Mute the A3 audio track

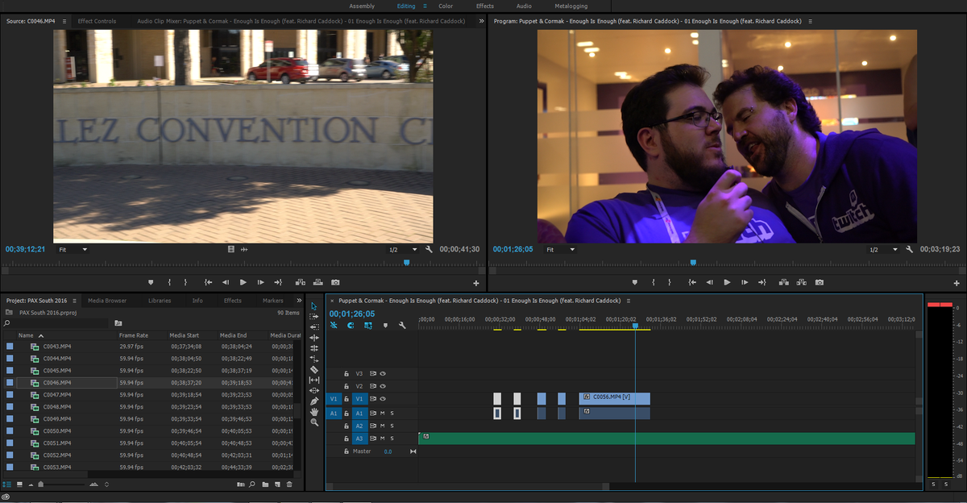[382, 439]
